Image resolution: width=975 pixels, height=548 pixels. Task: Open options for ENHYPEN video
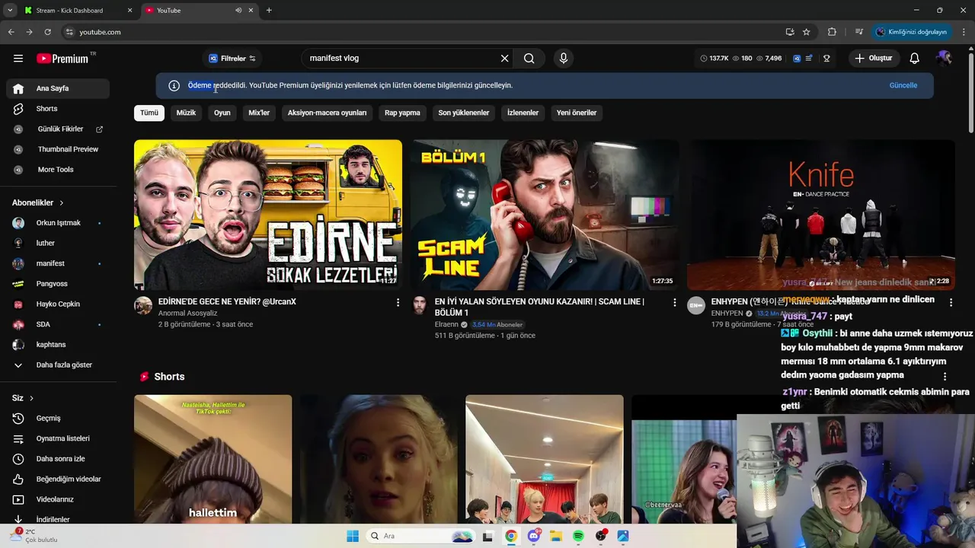point(951,302)
